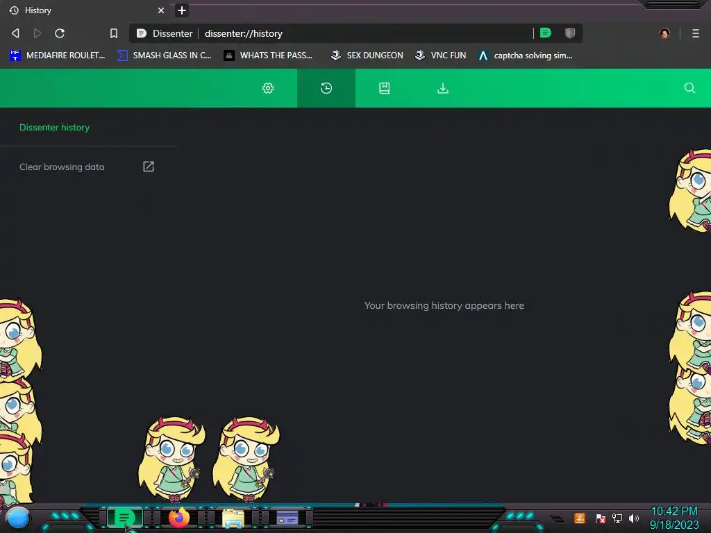This screenshot has width=711, height=533.
Task: Open a new tab with plus button
Action: click(181, 10)
